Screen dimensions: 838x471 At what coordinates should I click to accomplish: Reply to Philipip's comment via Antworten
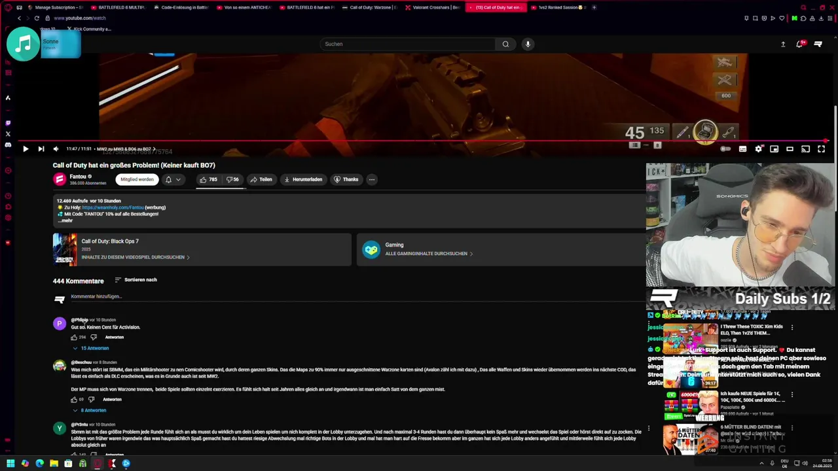point(115,338)
